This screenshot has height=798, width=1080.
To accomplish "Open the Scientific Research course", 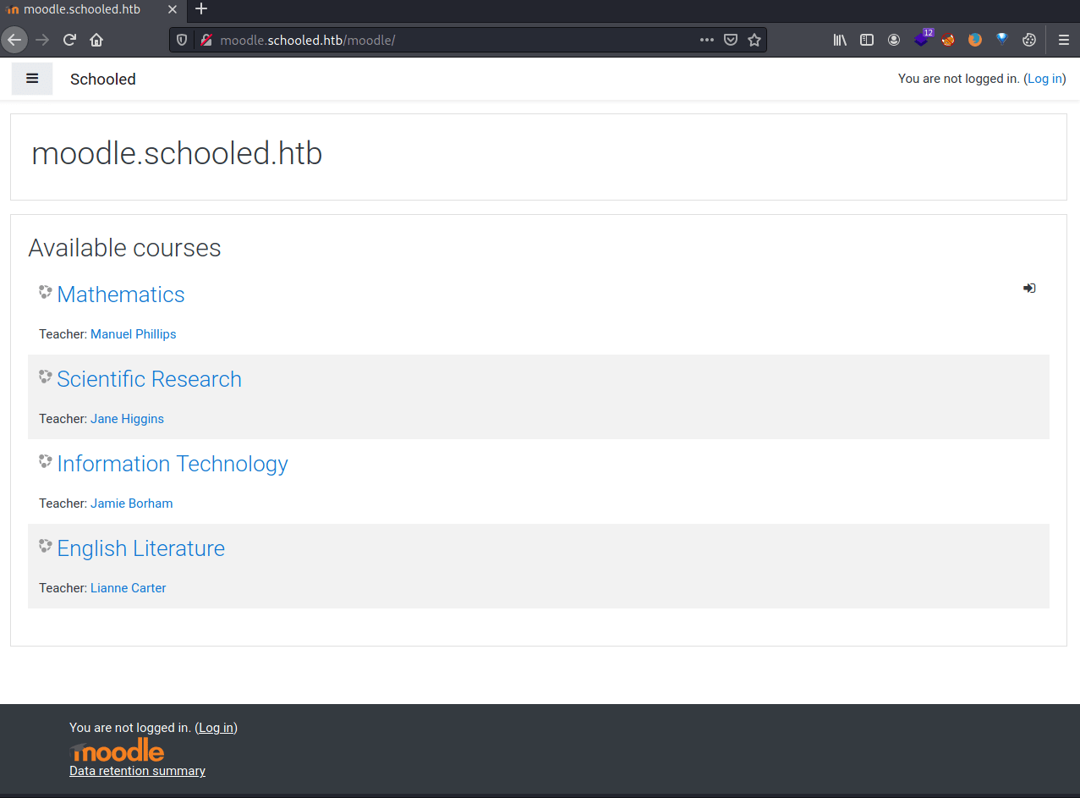I will [149, 379].
